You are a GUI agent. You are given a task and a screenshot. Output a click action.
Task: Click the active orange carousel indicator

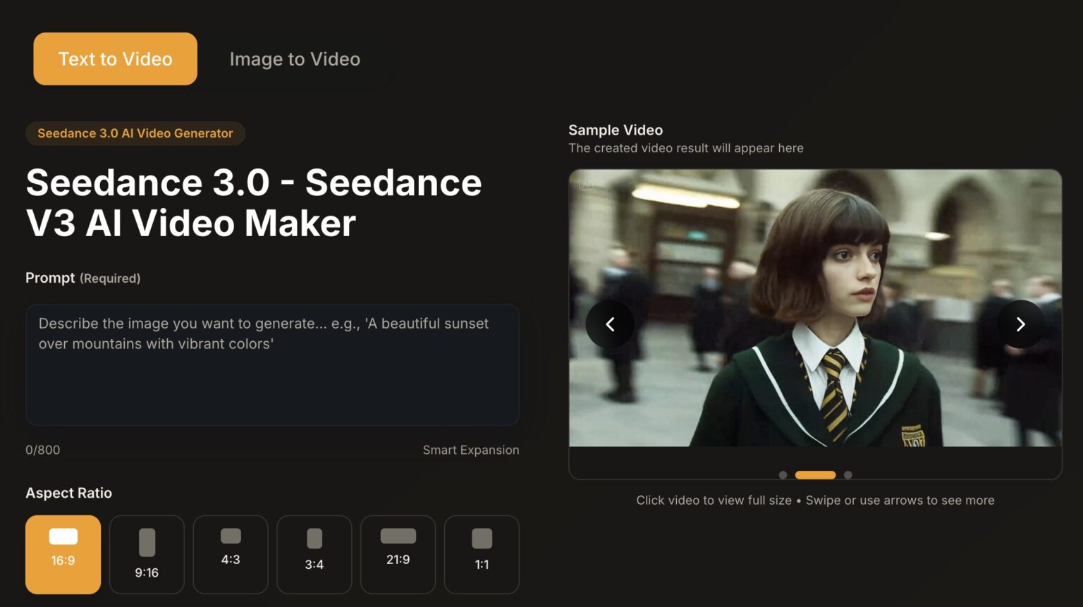pyautogui.click(x=815, y=475)
